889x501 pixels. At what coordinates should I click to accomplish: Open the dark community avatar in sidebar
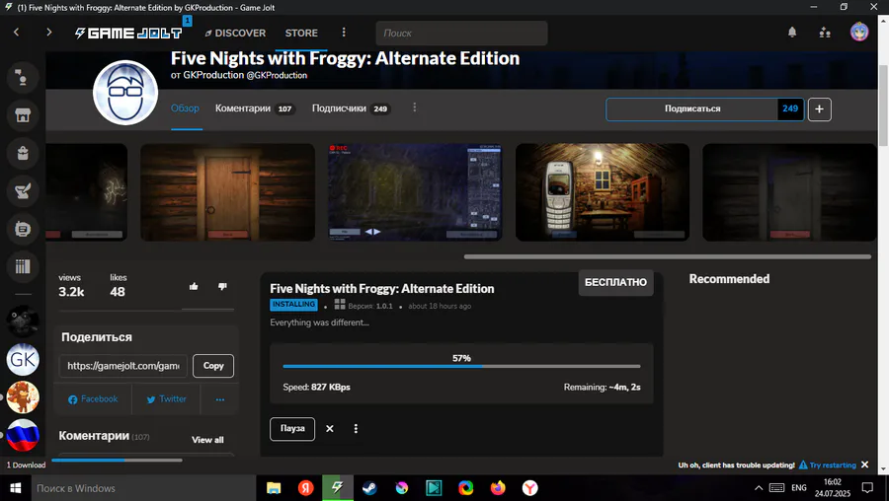[x=23, y=321]
